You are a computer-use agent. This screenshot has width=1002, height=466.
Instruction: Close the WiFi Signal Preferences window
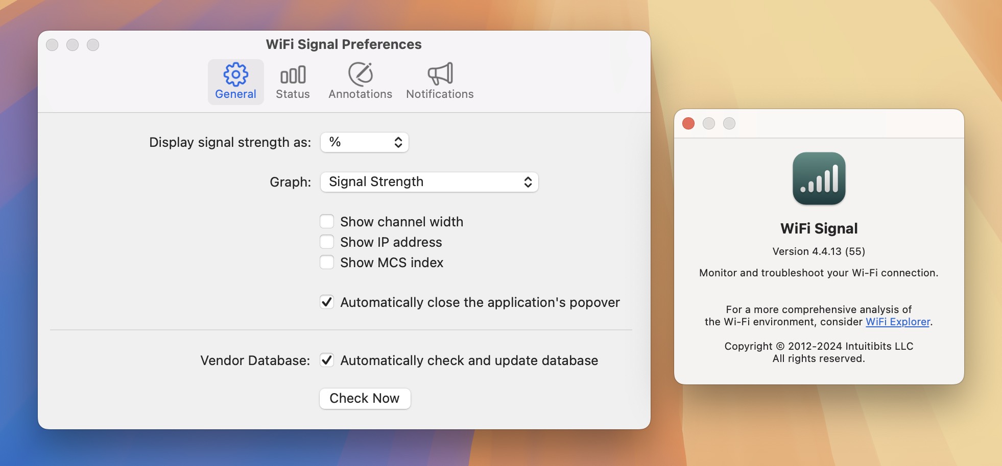tap(52, 45)
